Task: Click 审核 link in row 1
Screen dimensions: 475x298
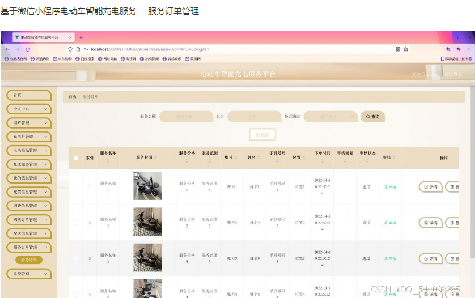Action: pos(390,187)
